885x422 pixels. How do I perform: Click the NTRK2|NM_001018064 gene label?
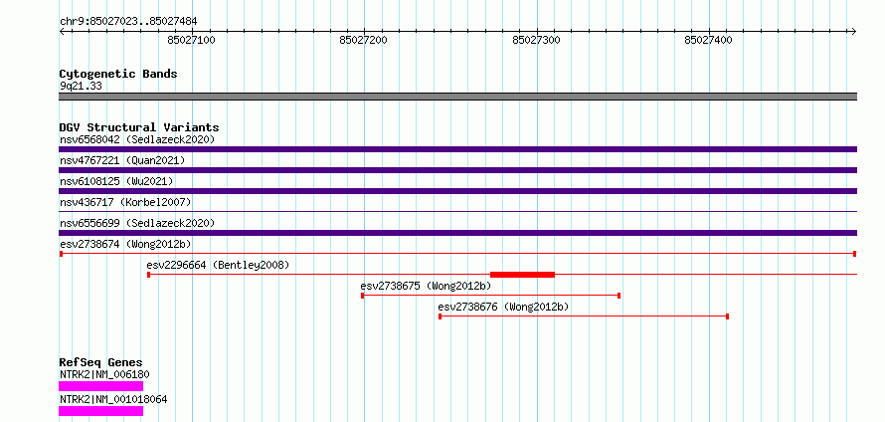(x=113, y=399)
